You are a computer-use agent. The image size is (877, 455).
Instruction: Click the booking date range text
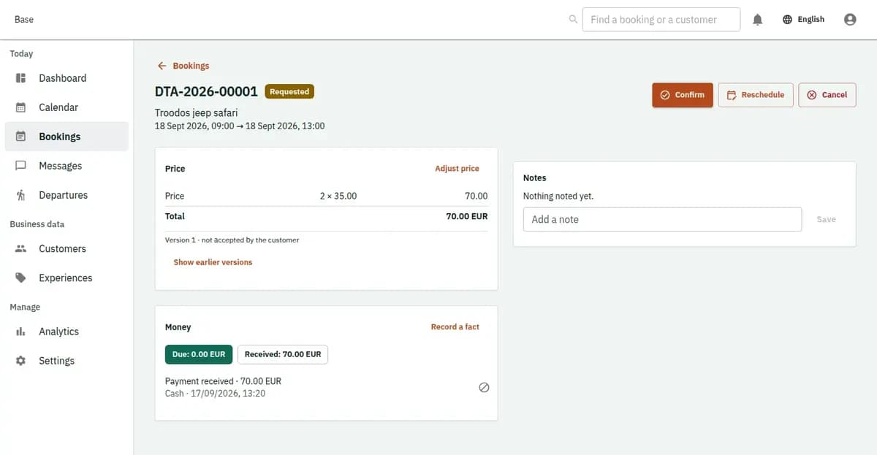(240, 126)
